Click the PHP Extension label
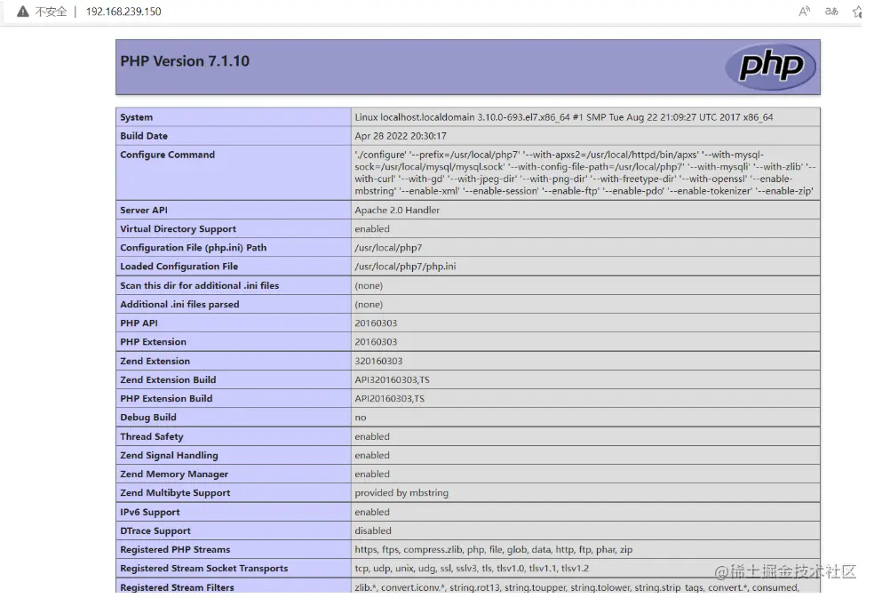Viewport: 874px width, 598px height. click(154, 341)
